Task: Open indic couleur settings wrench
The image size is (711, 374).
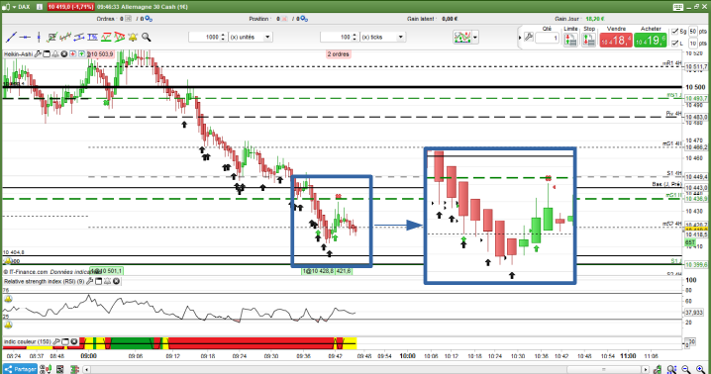Action: click(x=56, y=341)
